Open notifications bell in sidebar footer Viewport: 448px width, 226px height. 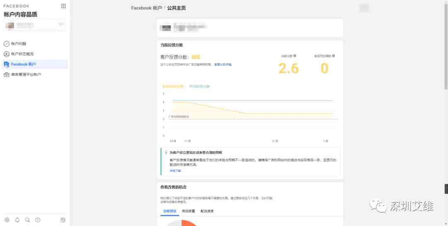click(x=17, y=220)
